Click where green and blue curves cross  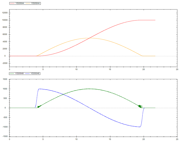click(x=63, y=94)
